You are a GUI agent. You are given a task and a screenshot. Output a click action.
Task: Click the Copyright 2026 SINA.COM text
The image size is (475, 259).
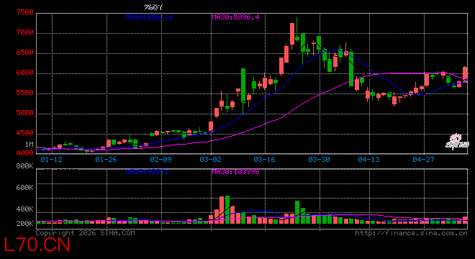point(86,233)
